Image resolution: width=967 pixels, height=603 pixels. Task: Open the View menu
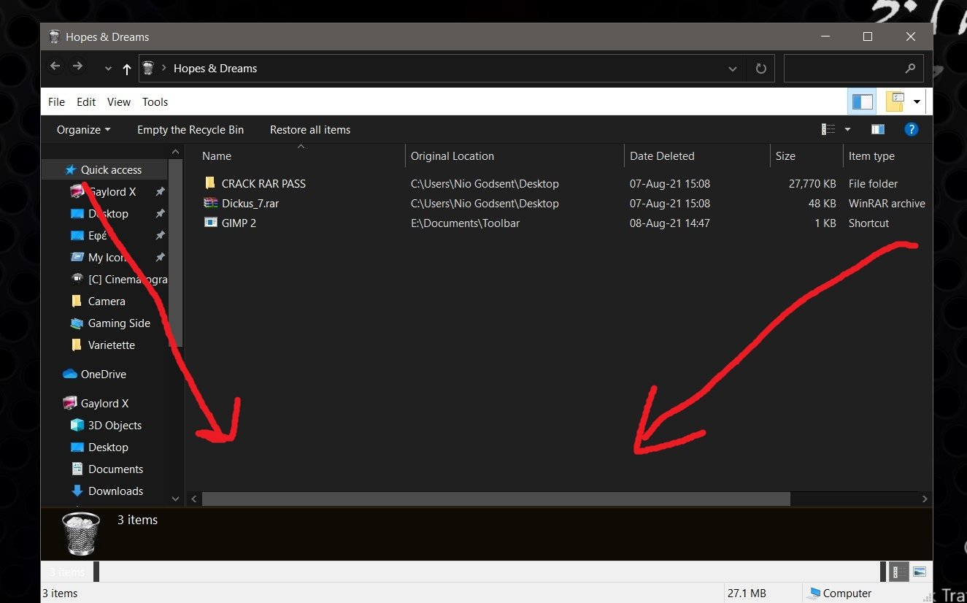(119, 102)
